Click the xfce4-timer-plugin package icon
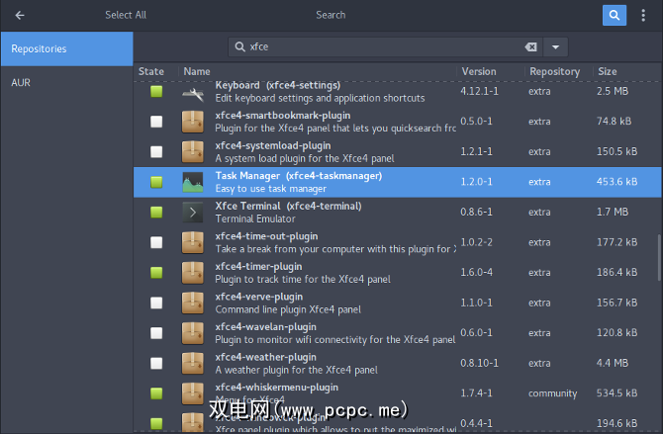This screenshot has width=663, height=434. tap(193, 273)
